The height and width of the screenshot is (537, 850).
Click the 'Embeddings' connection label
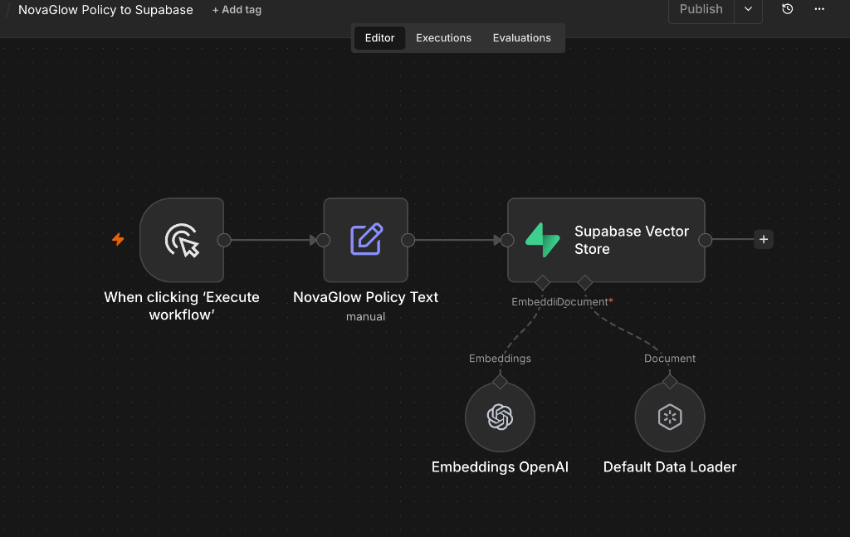(x=500, y=359)
